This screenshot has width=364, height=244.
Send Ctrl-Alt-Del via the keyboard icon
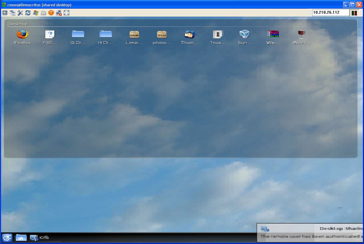pos(43,13)
